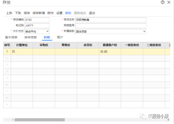Select the 价格 tab

coord(47,37)
